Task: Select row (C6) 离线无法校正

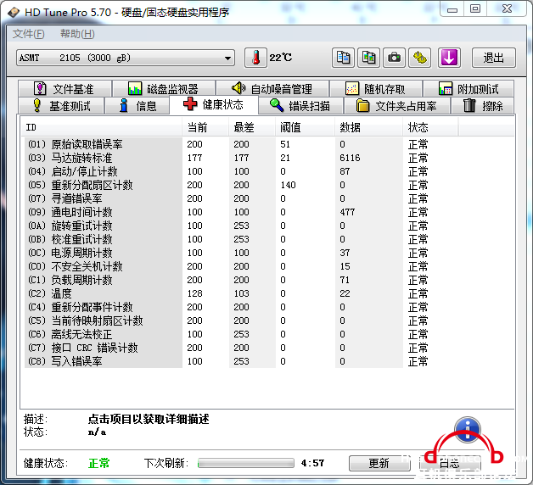Action: coord(241,335)
